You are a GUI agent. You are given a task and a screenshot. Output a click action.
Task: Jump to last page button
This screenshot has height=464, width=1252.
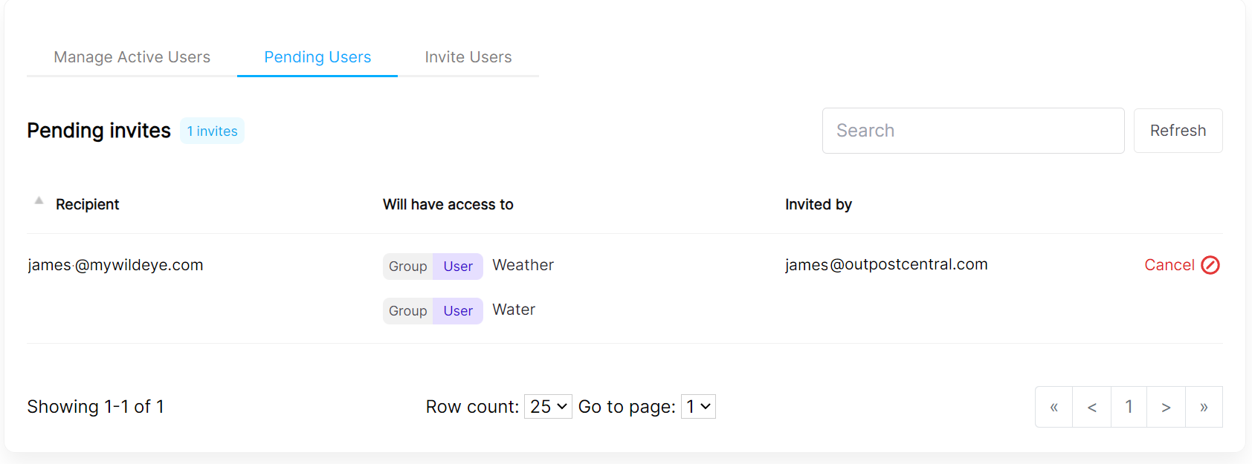click(1204, 407)
